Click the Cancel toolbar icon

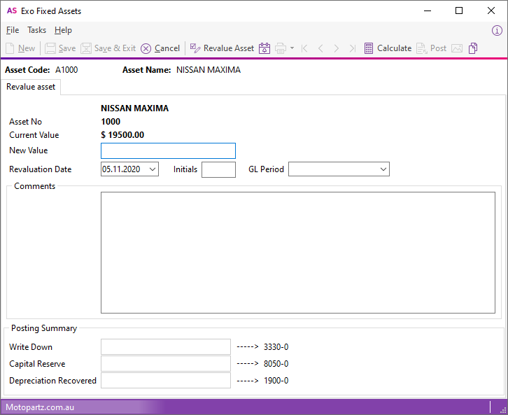point(146,48)
